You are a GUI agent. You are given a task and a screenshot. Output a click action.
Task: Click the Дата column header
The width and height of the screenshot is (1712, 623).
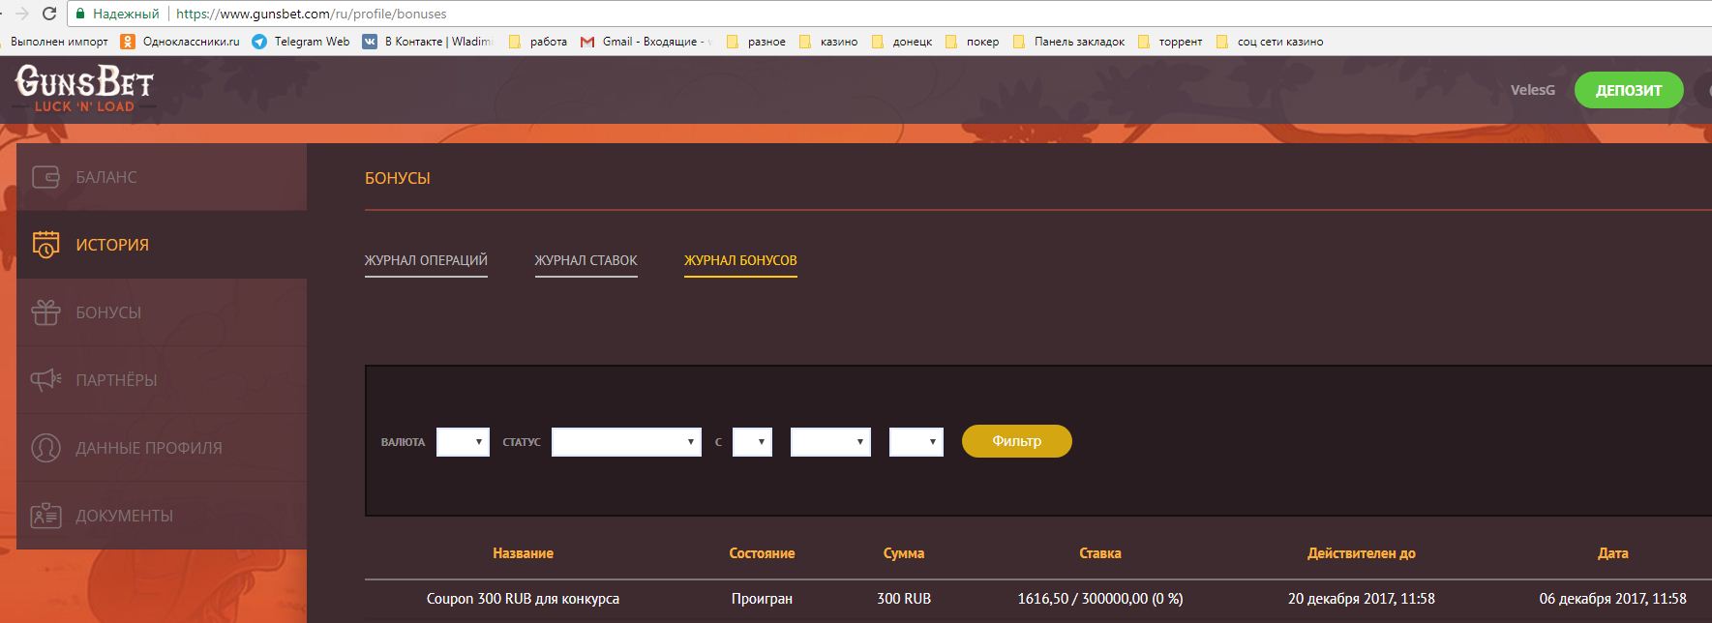[1613, 553]
